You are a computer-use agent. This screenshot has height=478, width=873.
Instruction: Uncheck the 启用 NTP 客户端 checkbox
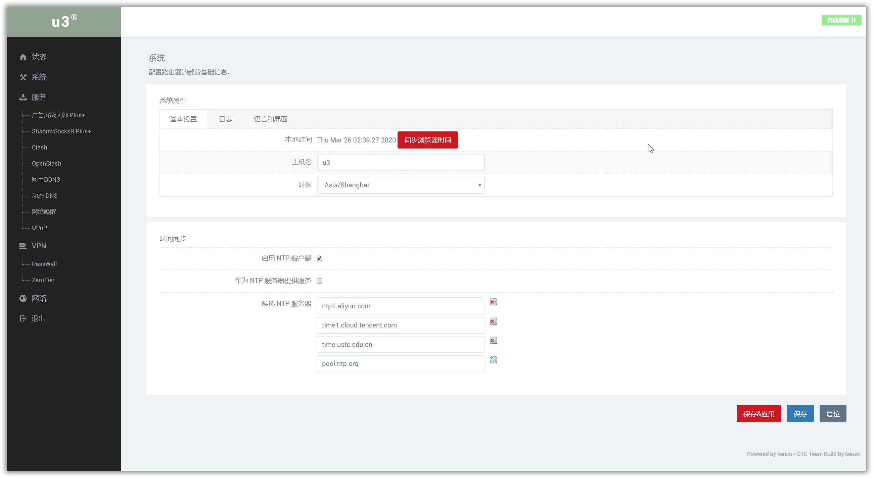tap(319, 258)
